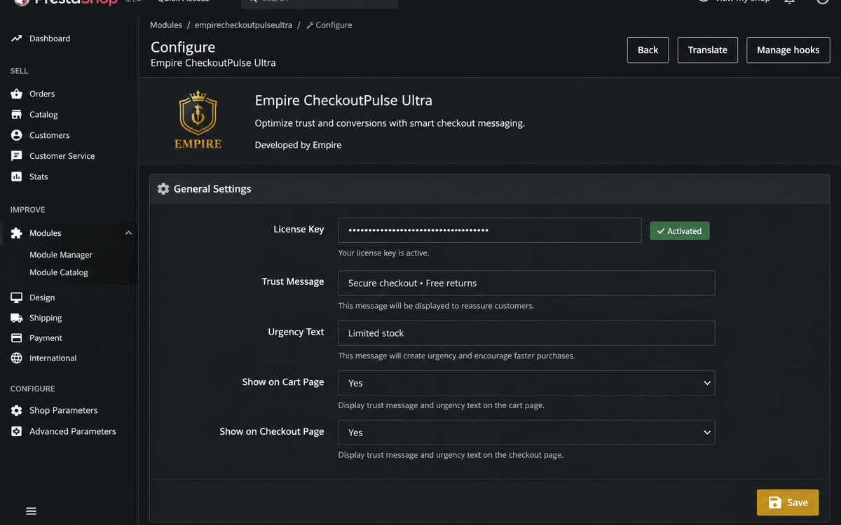Viewport: 841px width, 525px height.
Task: Open the Payment card icon
Action: point(17,337)
